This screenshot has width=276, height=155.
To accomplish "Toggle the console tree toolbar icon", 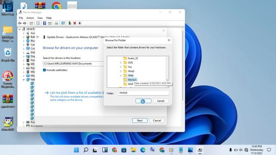I will (x=31, y=23).
